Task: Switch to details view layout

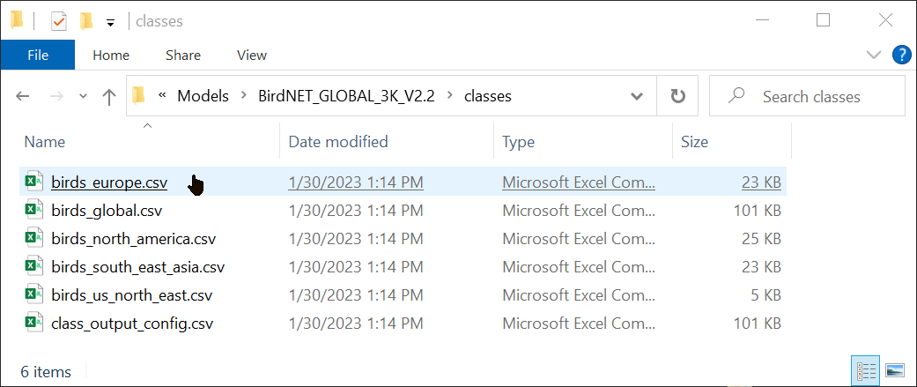Action: point(866,370)
